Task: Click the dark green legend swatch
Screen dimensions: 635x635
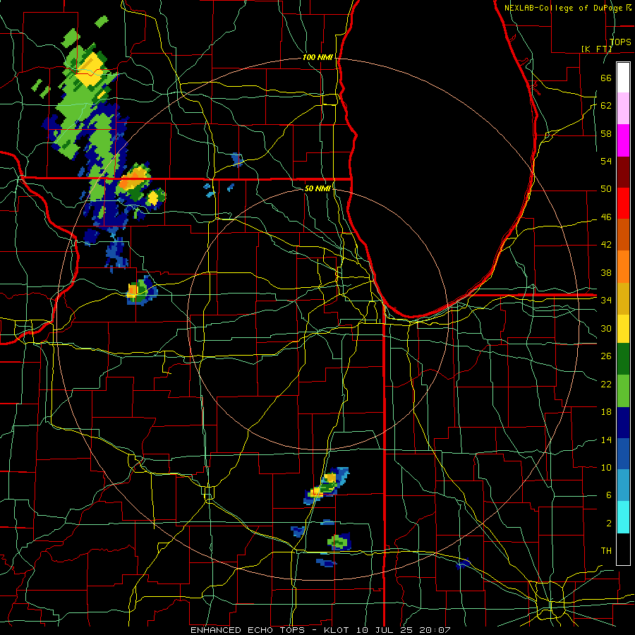Action: coord(623,359)
